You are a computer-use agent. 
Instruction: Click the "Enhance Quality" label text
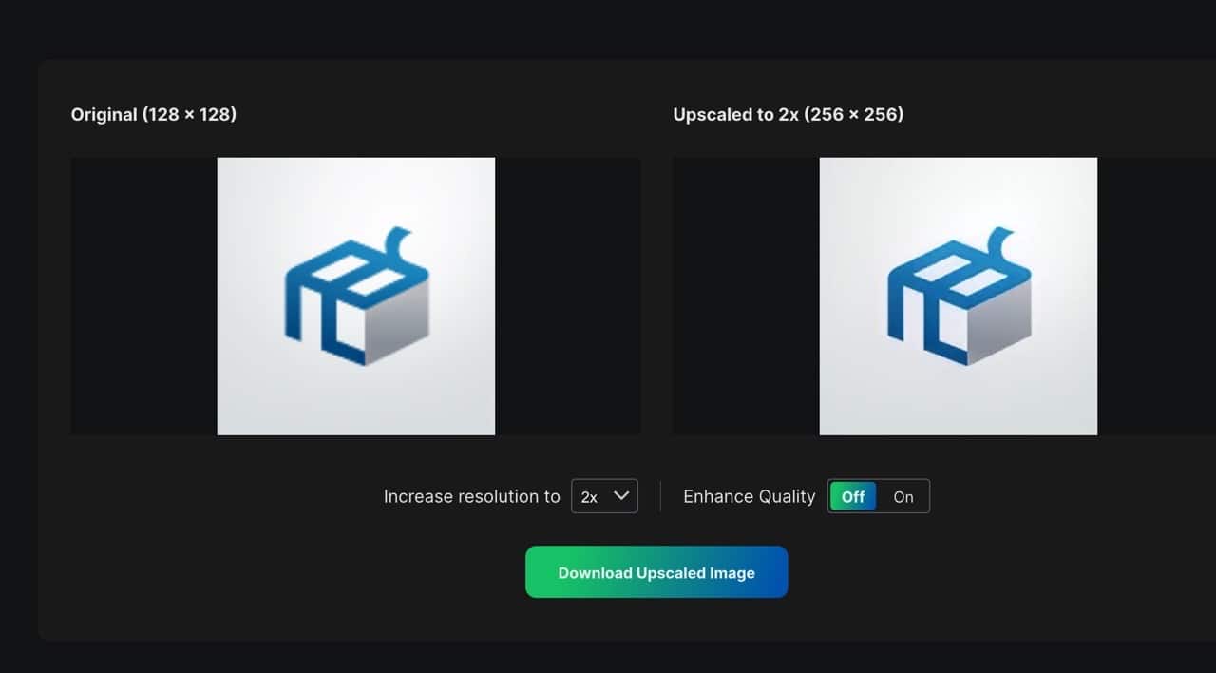click(x=749, y=496)
